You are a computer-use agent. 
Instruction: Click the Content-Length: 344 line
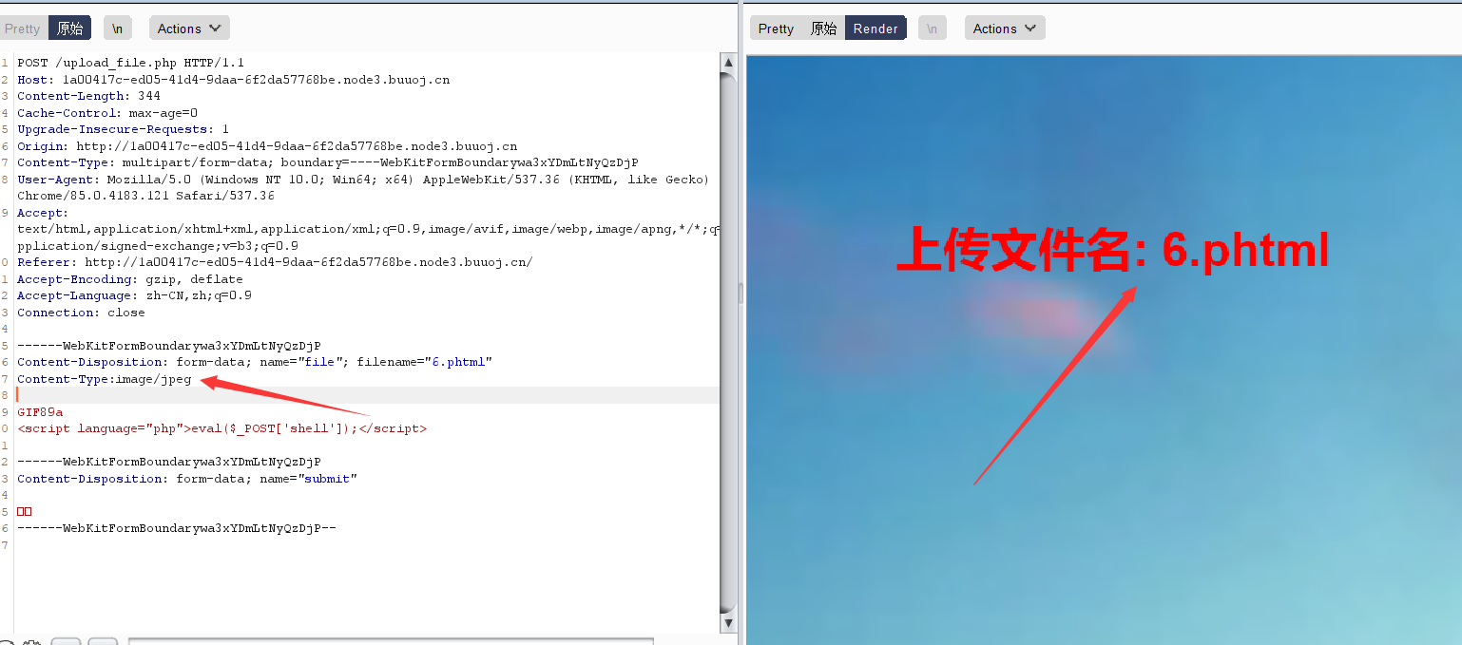click(88, 96)
